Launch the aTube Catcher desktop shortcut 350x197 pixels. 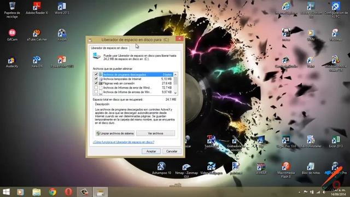pyautogui.click(x=37, y=34)
